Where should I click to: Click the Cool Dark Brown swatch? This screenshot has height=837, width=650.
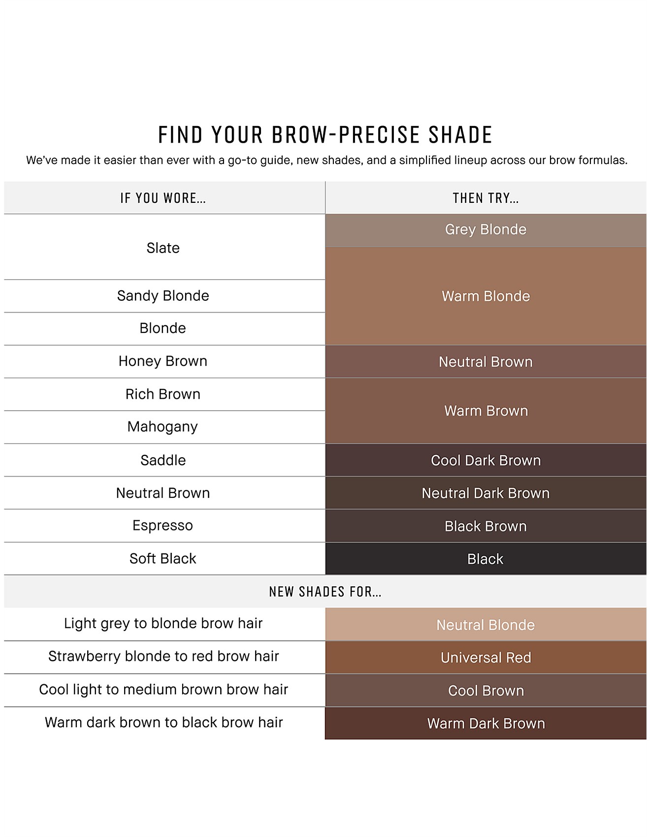pyautogui.click(x=486, y=460)
